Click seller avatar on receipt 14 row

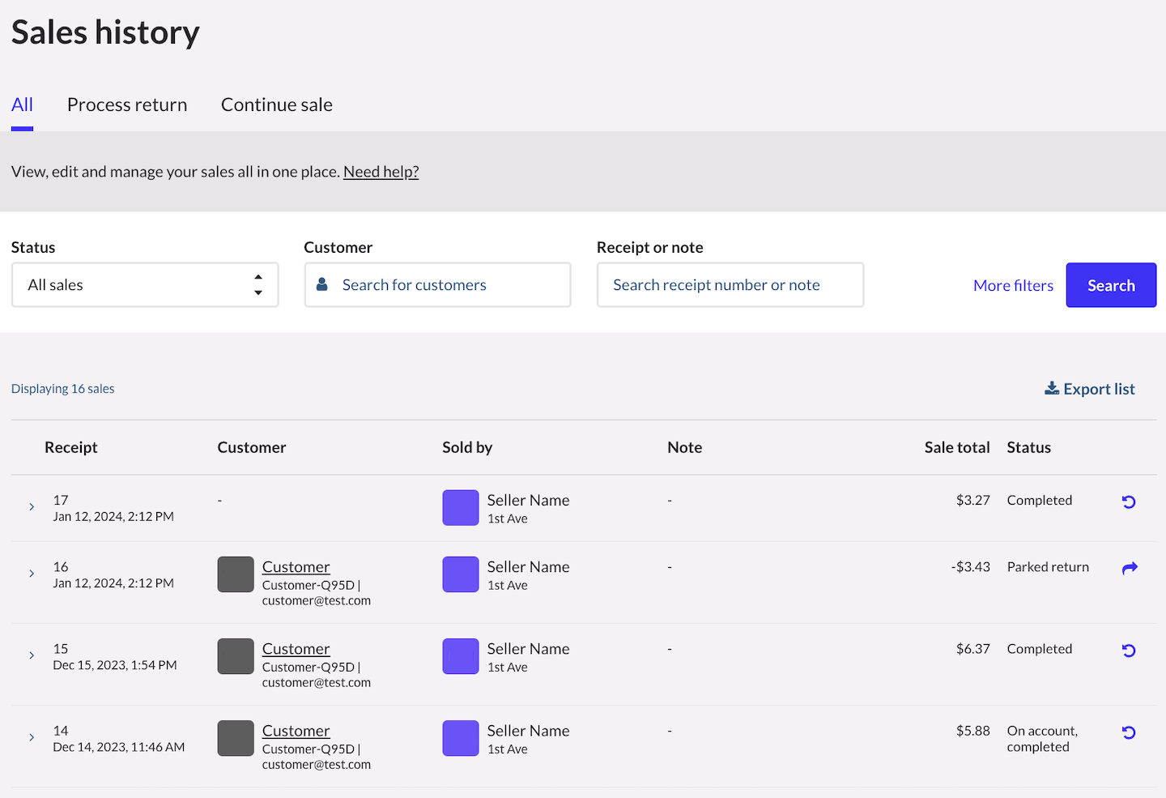(x=461, y=738)
